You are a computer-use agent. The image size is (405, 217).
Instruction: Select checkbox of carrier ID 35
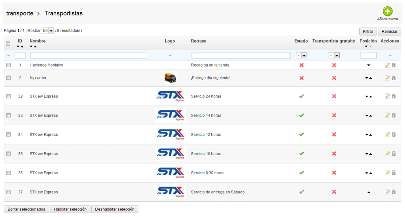coord(8,153)
